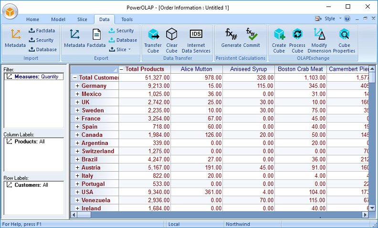Open the PowerOLAP orange cube application button

[x=10, y=11]
